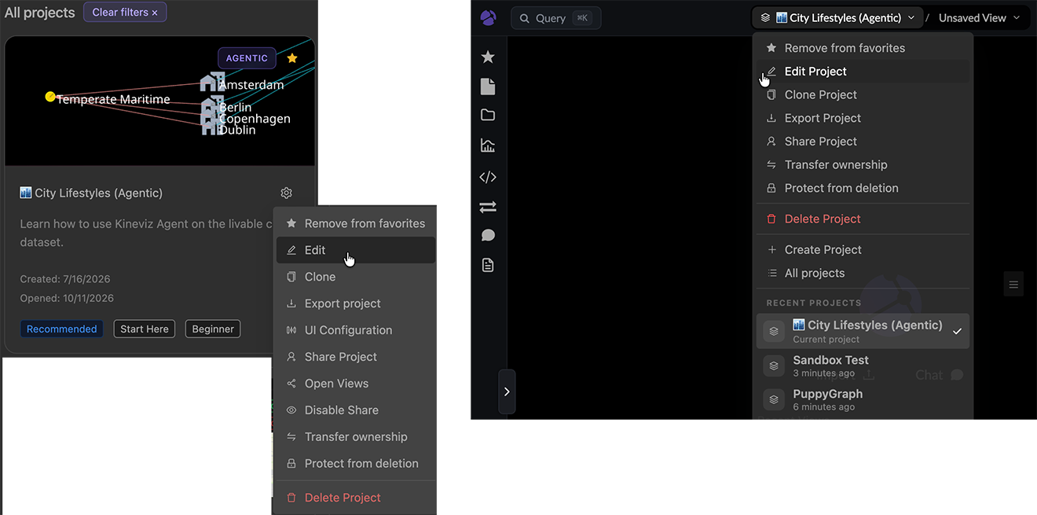The width and height of the screenshot is (1037, 515).
Task: Open the chat bubble sidebar icon
Action: tap(488, 235)
